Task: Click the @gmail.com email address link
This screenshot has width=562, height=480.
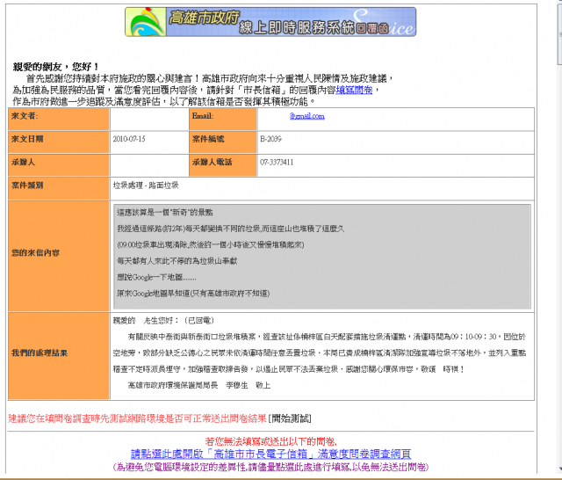Action: point(306,116)
